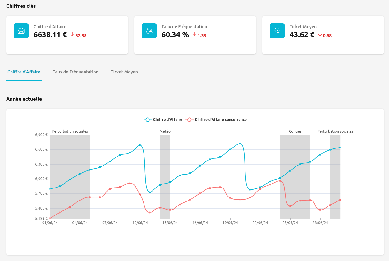Screen dimensions: 389x261
Task: Click the blue circle marker in chart legend
Action: tap(147, 119)
